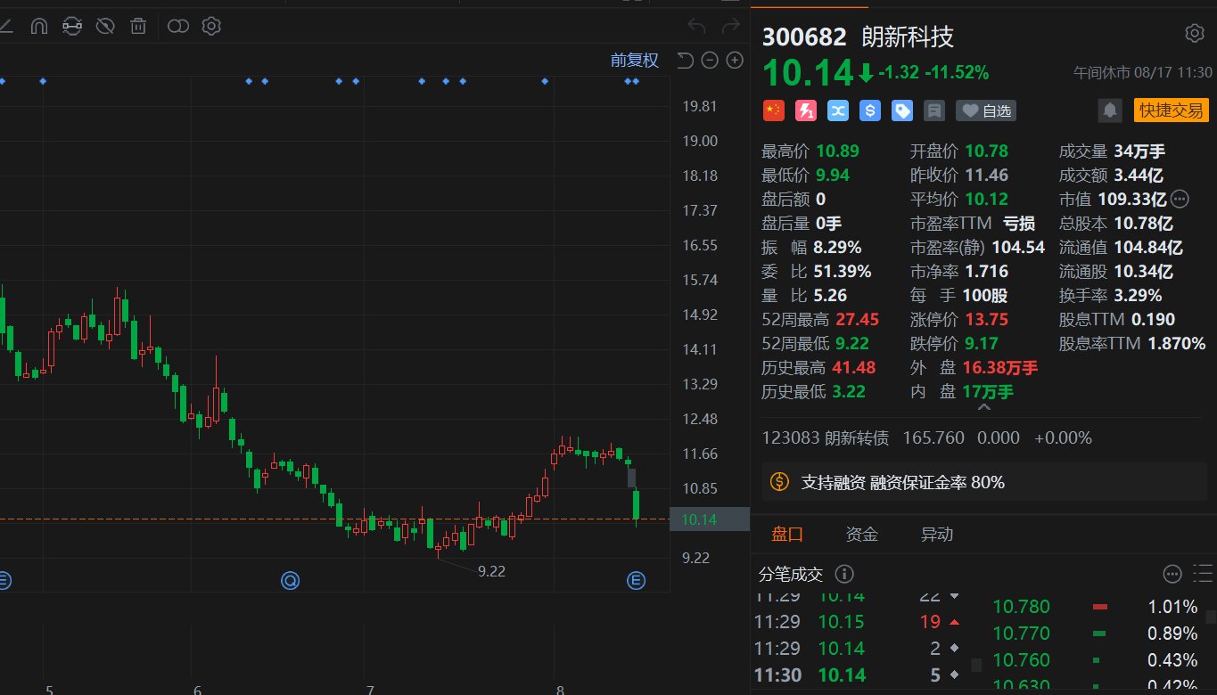Image resolution: width=1217 pixels, height=695 pixels.
Task: Click the gray notes bookmark icon
Action: 934,110
